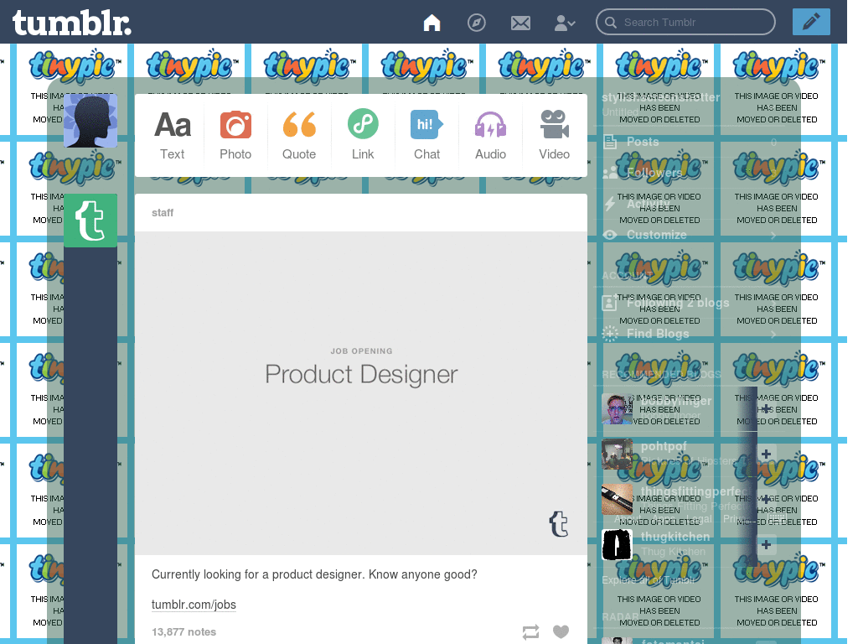
Task: Open stylishscreenshotter blog title
Action: click(661, 97)
